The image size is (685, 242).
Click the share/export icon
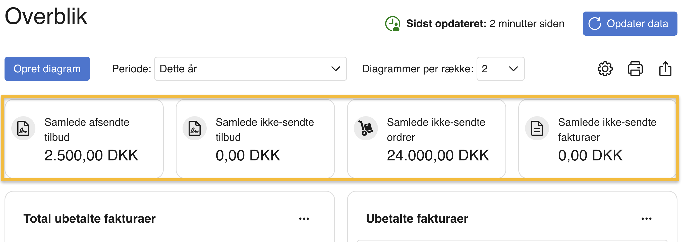tap(665, 69)
